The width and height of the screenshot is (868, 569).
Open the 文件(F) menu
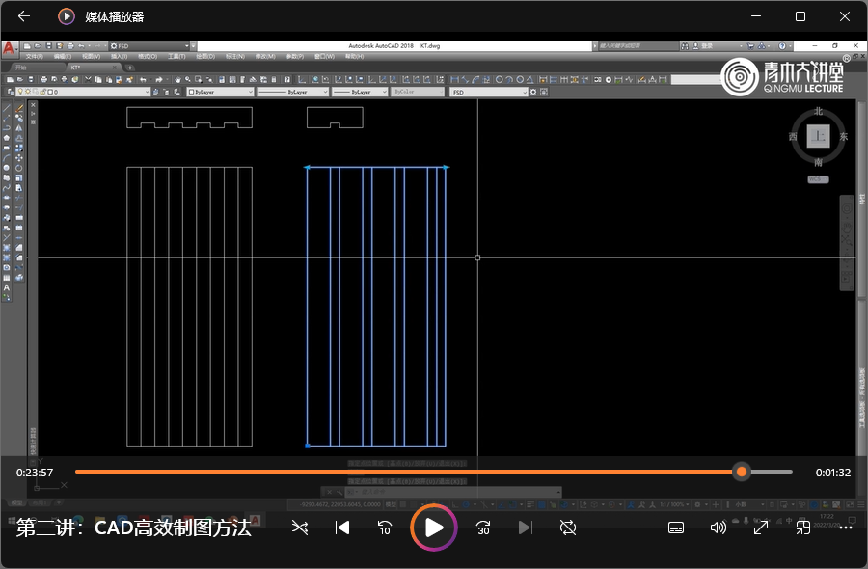tap(35, 56)
